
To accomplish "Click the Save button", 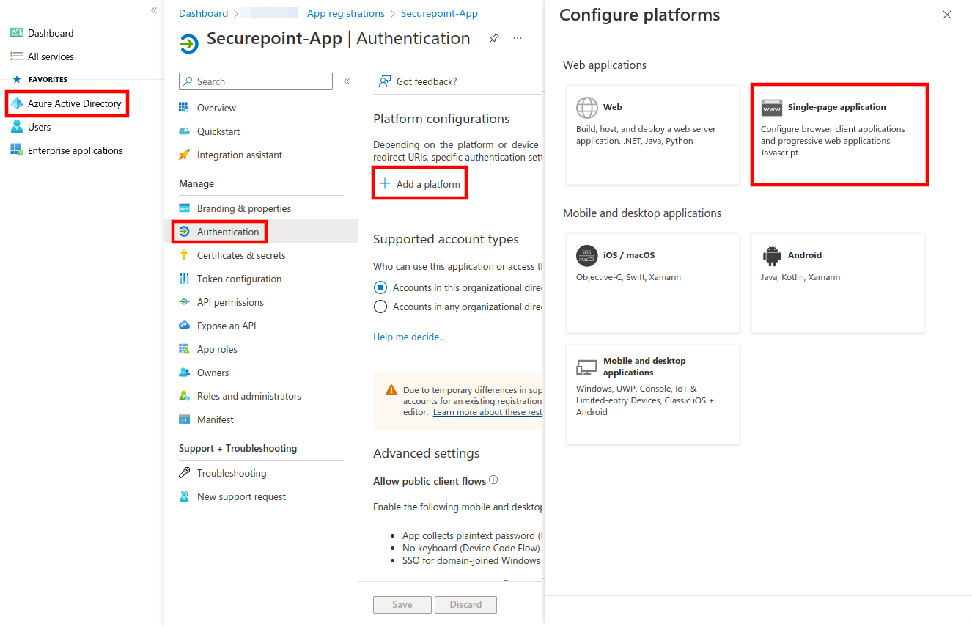I will click(402, 605).
